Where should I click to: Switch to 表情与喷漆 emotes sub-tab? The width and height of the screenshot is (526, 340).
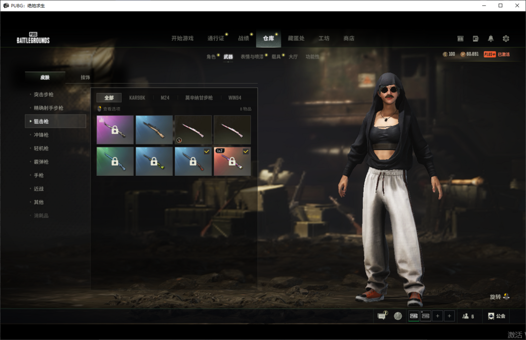tap(252, 57)
